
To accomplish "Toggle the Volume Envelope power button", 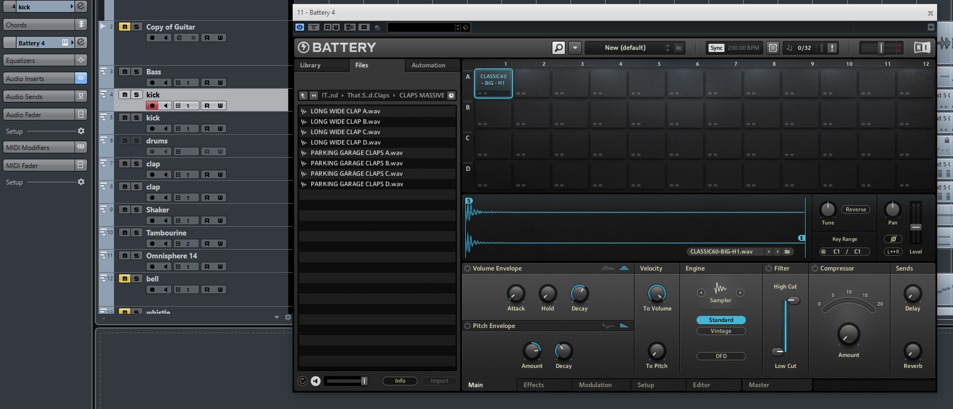I will 467,268.
